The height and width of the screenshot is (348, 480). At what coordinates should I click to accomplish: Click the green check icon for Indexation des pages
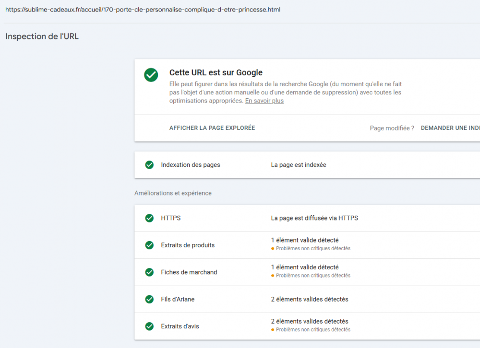(149, 165)
